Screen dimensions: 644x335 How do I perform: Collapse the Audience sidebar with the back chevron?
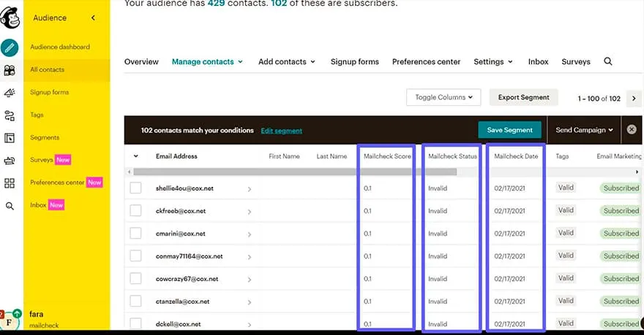click(x=93, y=18)
